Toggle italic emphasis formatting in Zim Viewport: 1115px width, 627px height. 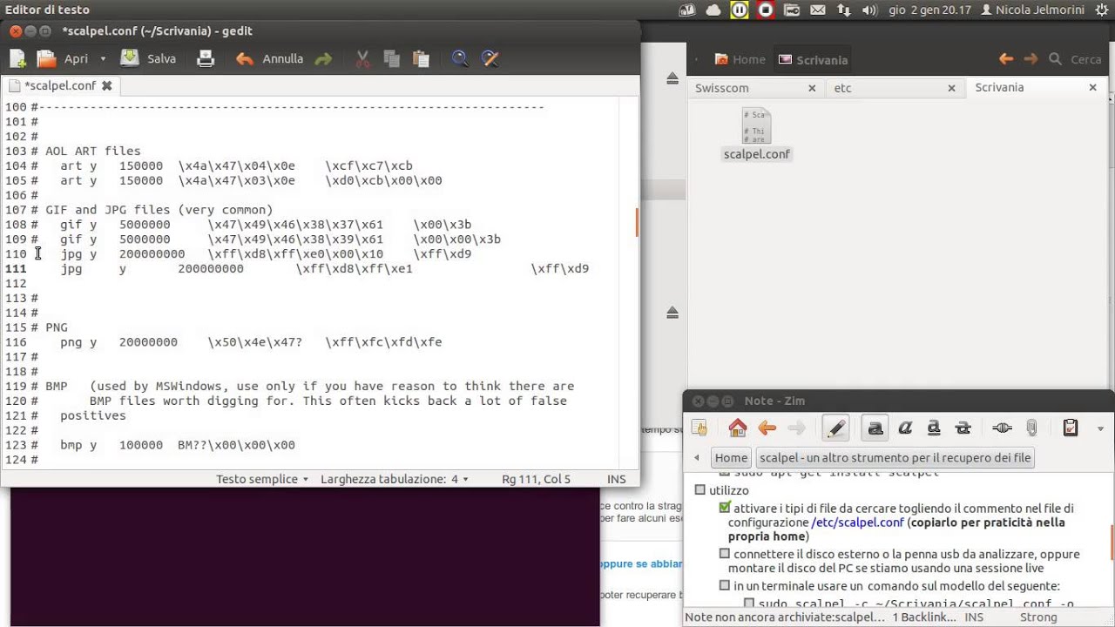click(905, 428)
